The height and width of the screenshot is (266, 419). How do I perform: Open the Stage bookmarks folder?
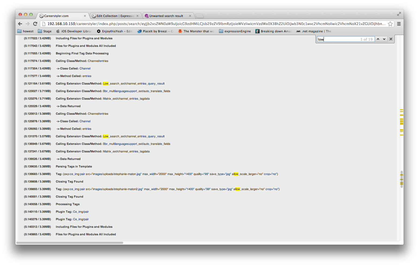point(45,31)
